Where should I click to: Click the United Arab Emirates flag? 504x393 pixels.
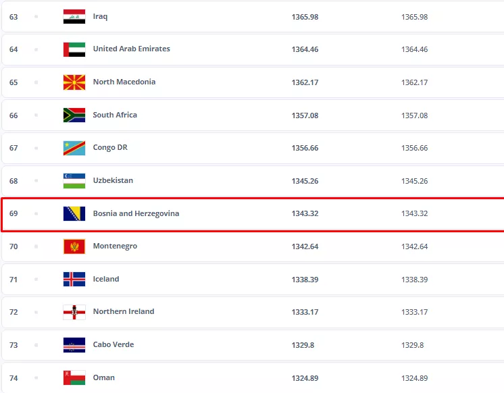74,49
